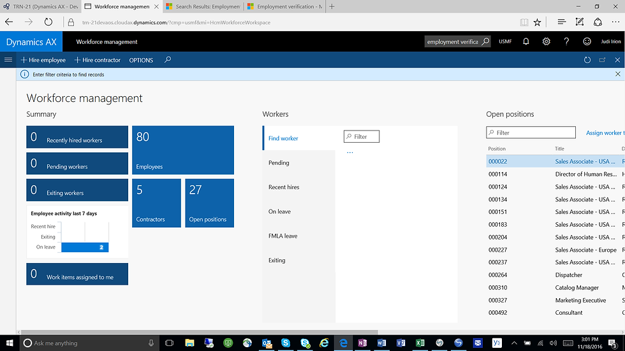Click the Hire employee button
This screenshot has height=351, width=625.
[43, 60]
